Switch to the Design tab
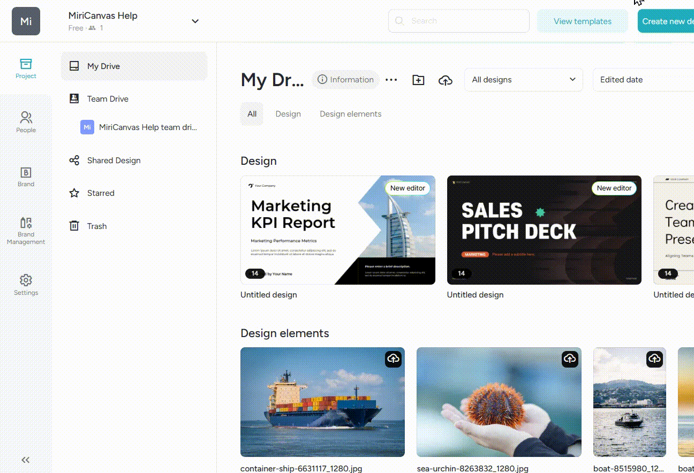The height and width of the screenshot is (473, 694). click(288, 114)
